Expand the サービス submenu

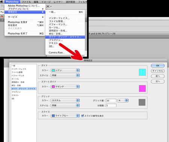[x=25, y=17]
